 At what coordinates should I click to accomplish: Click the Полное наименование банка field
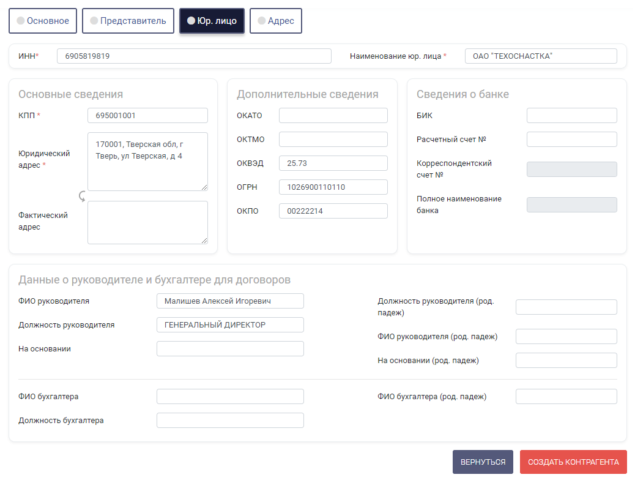click(x=572, y=204)
